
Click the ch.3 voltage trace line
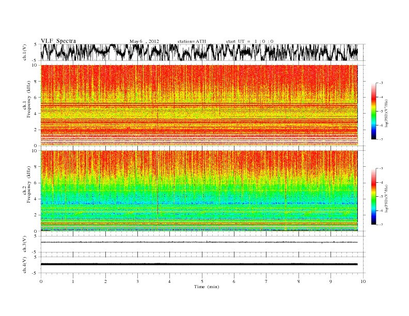point(199,242)
